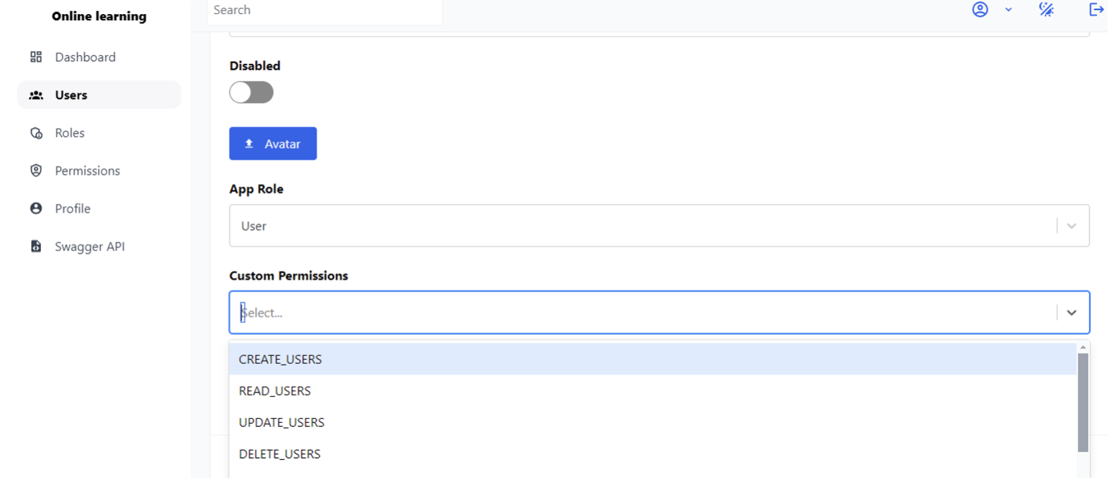Click the Profile person icon
The height and width of the screenshot is (478, 1109).
point(36,209)
